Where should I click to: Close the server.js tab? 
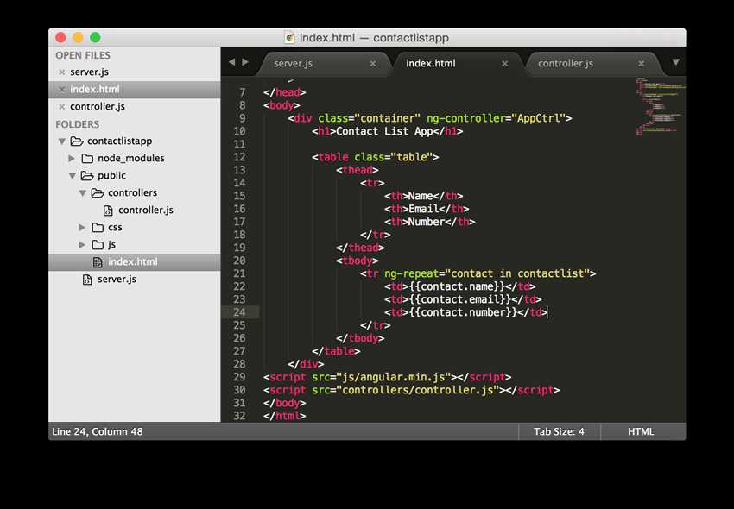pos(373,64)
